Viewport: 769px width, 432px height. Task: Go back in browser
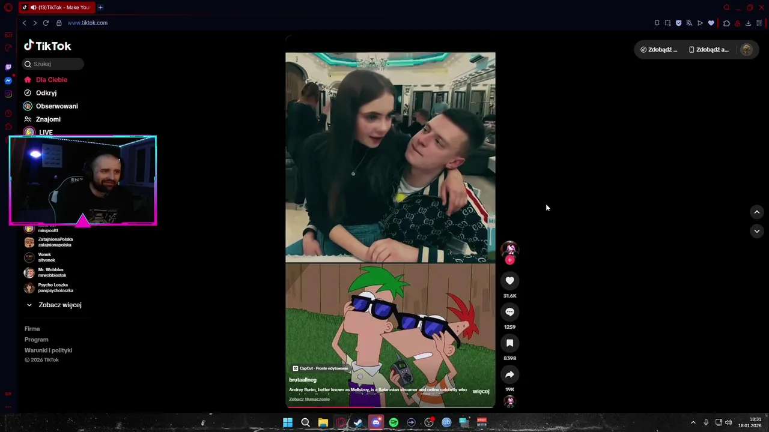click(x=24, y=23)
